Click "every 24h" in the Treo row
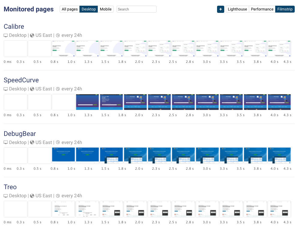The width and height of the screenshot is (298, 232). [x=72, y=196]
